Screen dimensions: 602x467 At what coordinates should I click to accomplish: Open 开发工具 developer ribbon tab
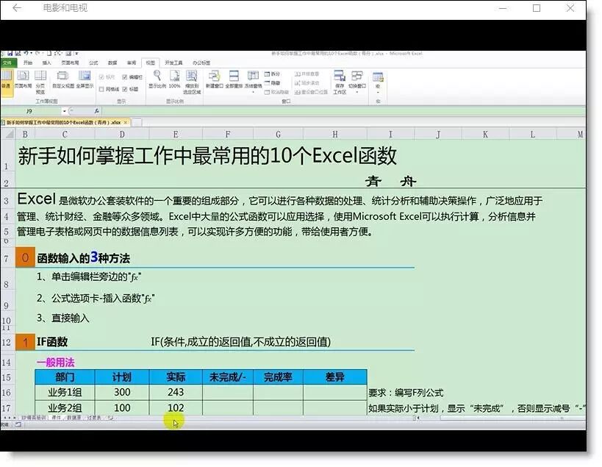coord(173,63)
